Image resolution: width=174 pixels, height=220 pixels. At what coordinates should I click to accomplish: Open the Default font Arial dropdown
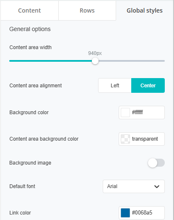pyautogui.click(x=134, y=186)
